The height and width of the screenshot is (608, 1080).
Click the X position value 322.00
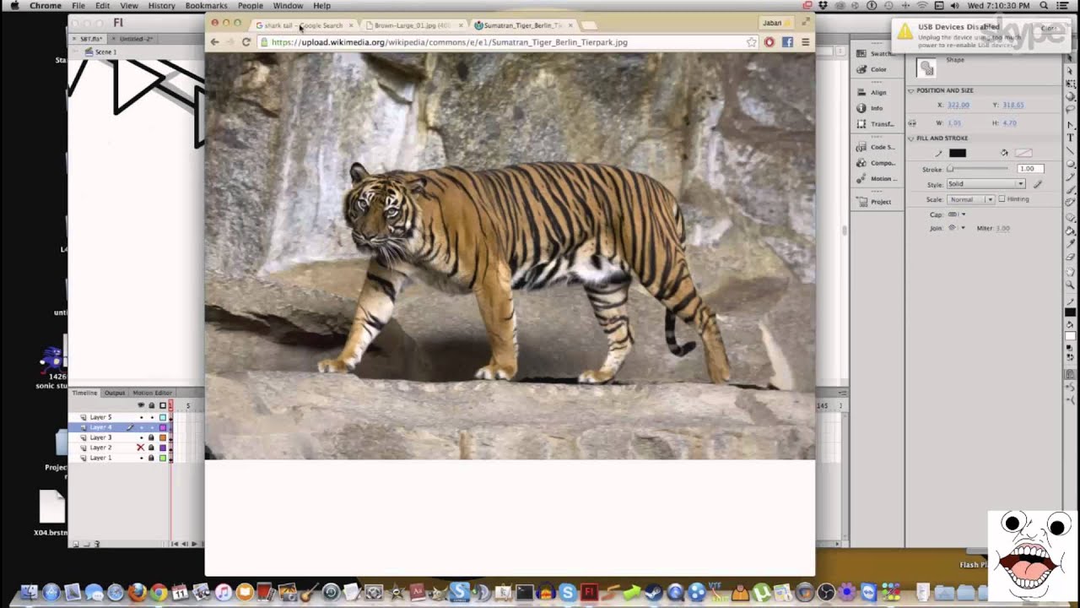click(x=958, y=105)
